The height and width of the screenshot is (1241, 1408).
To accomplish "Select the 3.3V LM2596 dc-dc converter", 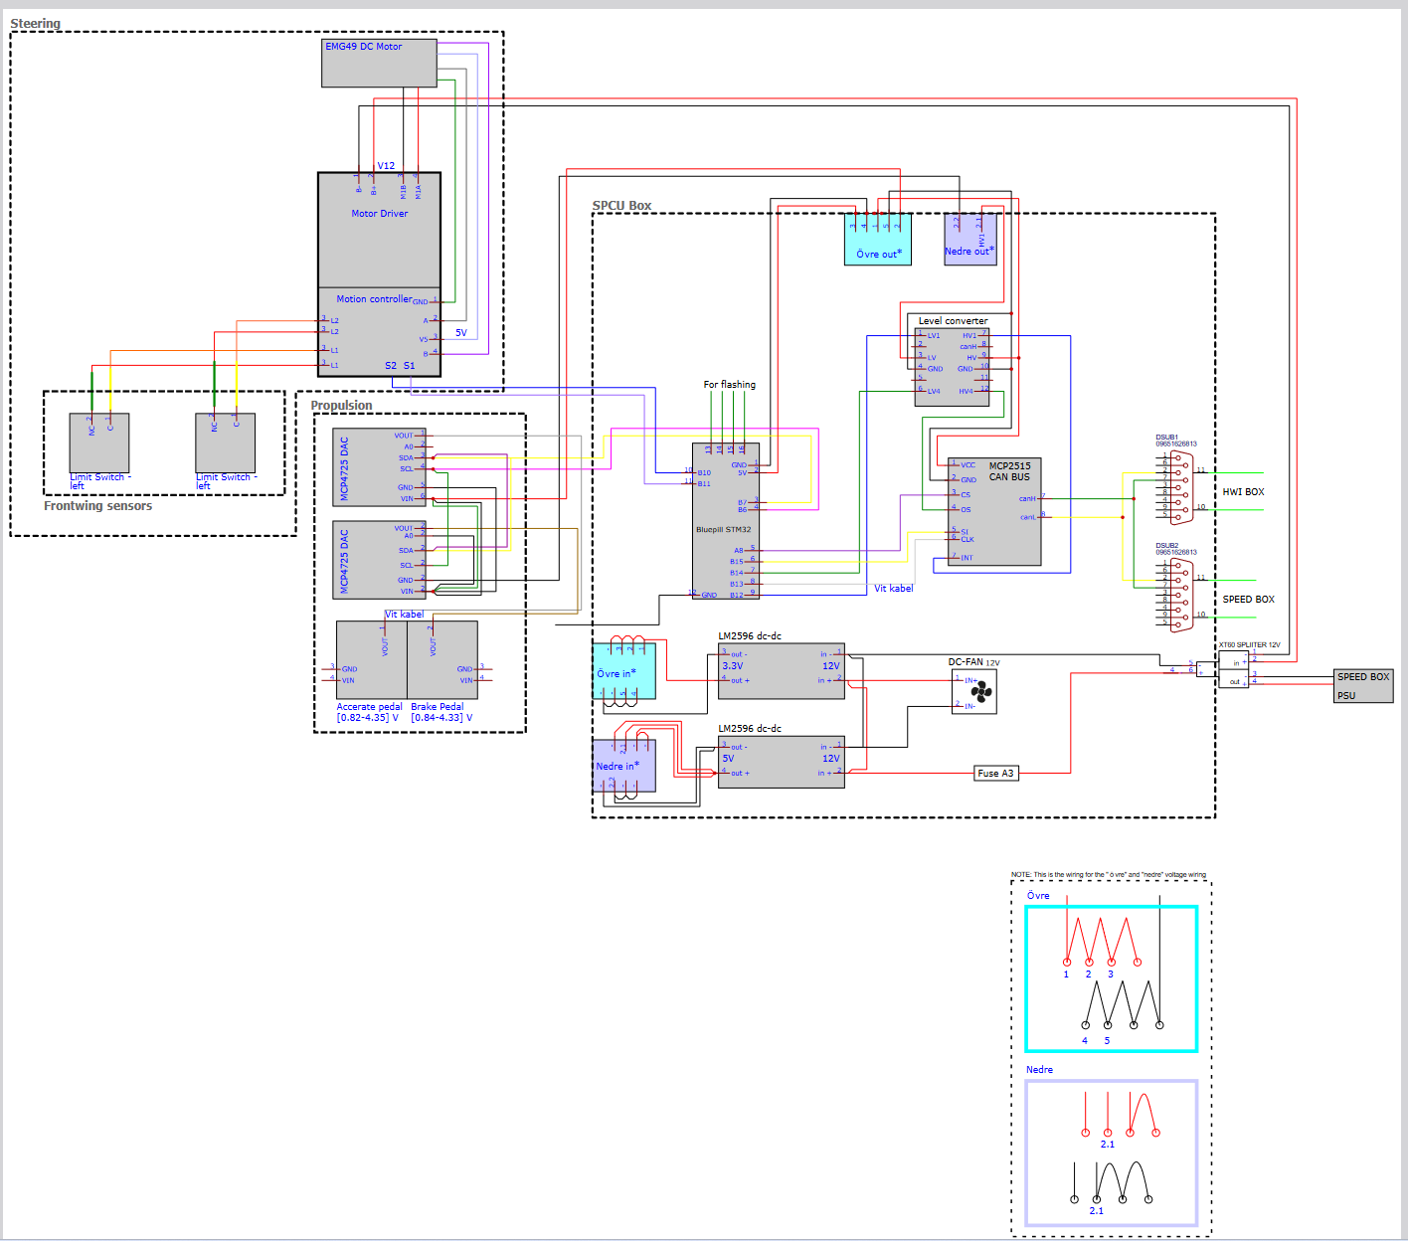I will (x=782, y=671).
